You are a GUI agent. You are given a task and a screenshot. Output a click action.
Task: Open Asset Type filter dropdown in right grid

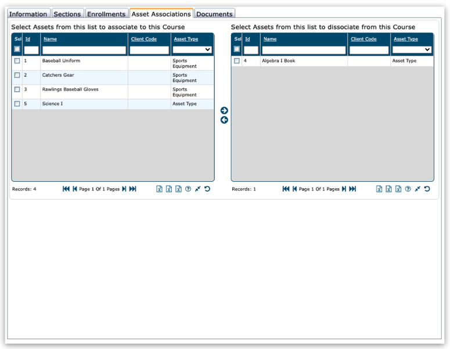pos(412,50)
